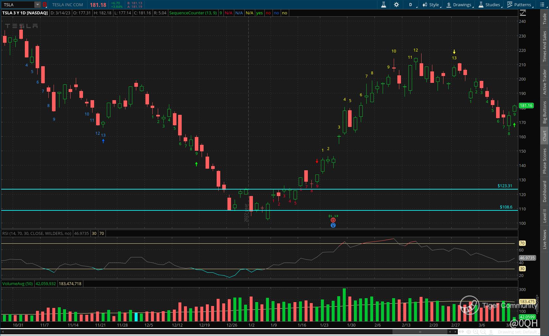Switch to the Trade side tab

pyautogui.click(x=544, y=19)
